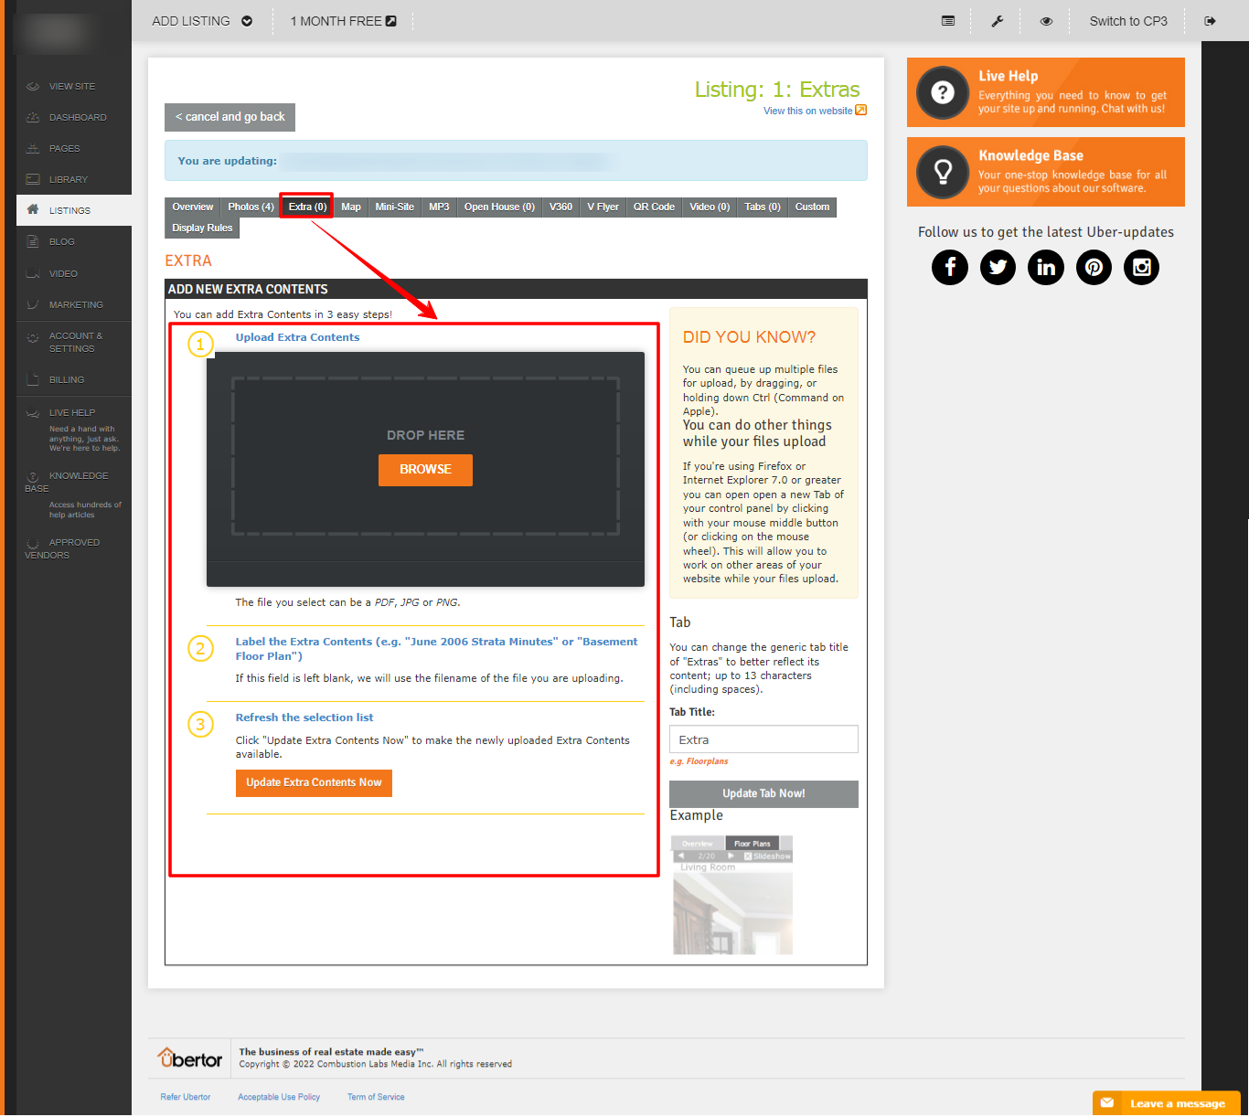This screenshot has height=1117, width=1249.
Task: Open the QR Code tab
Action: (x=654, y=207)
